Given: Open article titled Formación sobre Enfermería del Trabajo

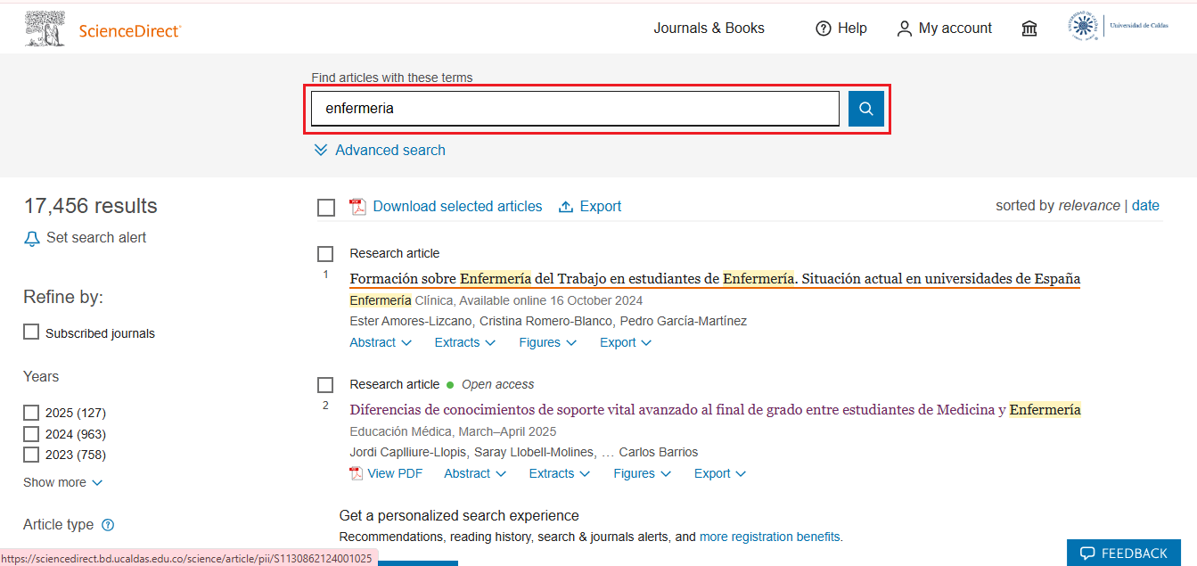Looking at the screenshot, I should coord(715,279).
